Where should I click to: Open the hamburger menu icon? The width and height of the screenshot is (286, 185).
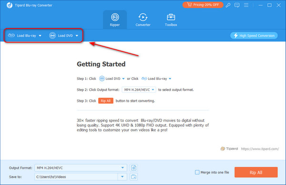[246, 5]
